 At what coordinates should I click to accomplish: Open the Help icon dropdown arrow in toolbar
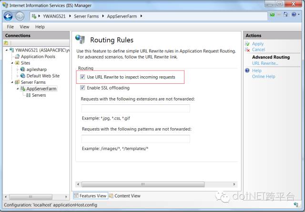click(x=299, y=14)
